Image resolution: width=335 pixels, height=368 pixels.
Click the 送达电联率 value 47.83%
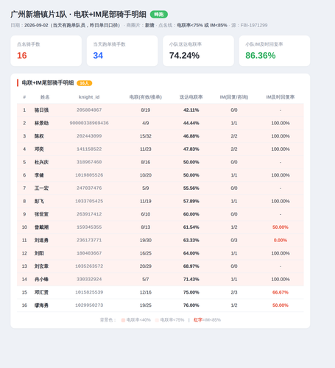(191, 149)
